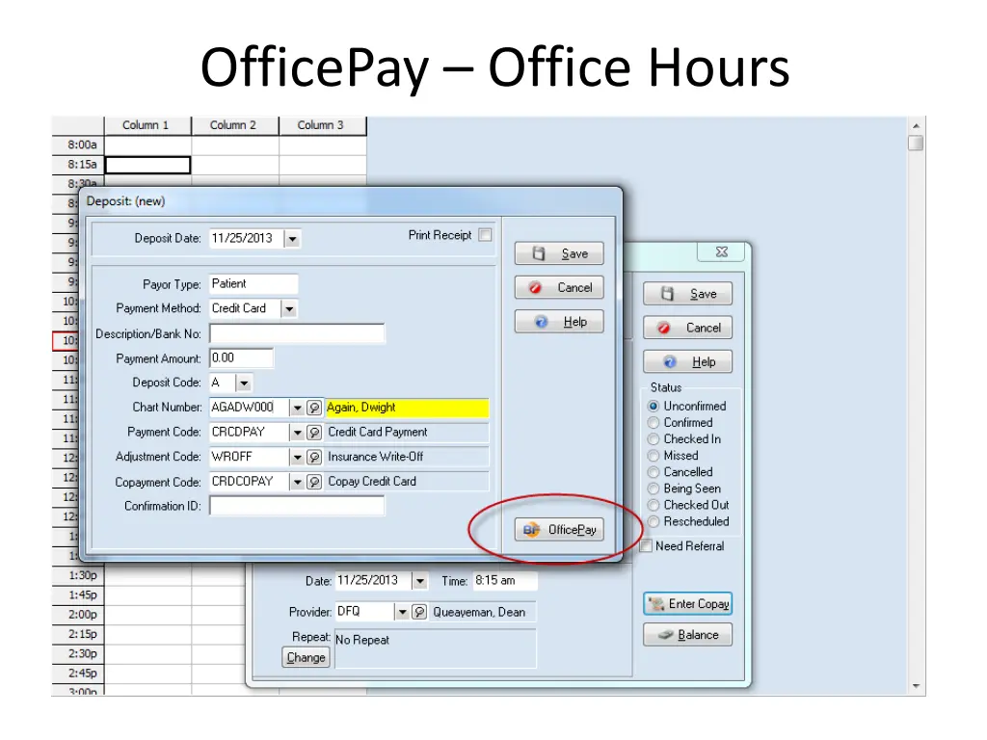Screen dimensions: 987x740
Task: Click the Enter Copay button
Action: coord(687,604)
